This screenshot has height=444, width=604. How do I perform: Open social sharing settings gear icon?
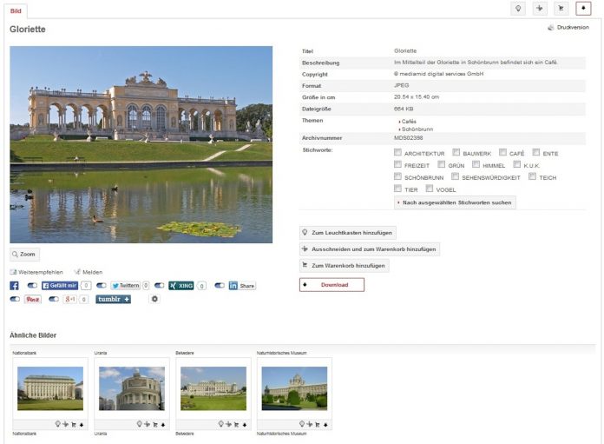(154, 299)
